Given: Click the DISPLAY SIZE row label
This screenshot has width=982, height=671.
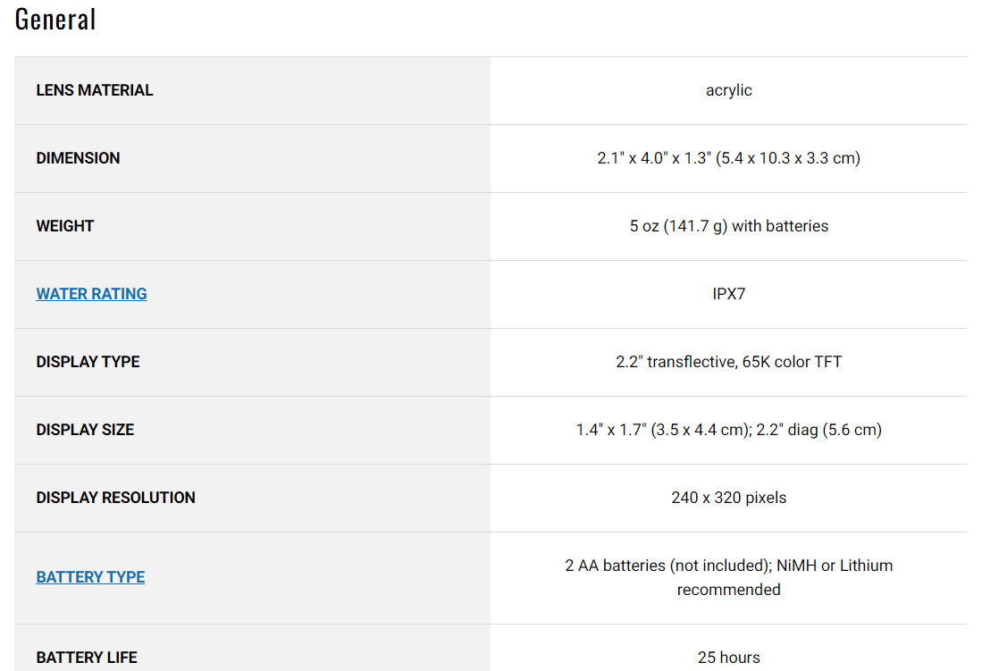Looking at the screenshot, I should click(85, 430).
